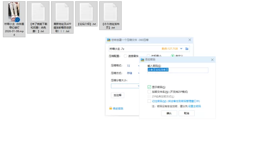This screenshot has height=151, width=269.
Task: Select the 【来了就能下载和观看！纯免费！】.txt file
Action: 38,17
